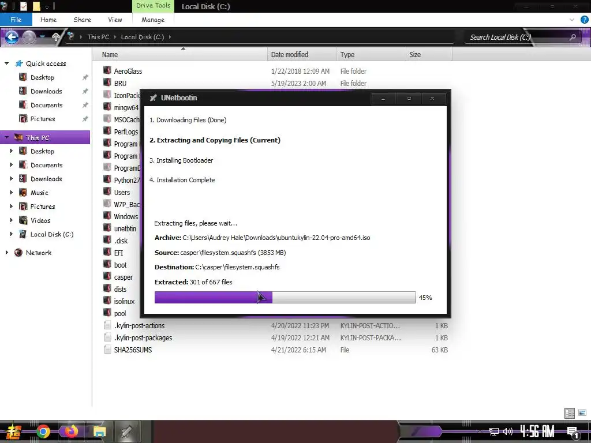Image resolution: width=591 pixels, height=443 pixels.
Task: Expand the ribbon with the chevron
Action: [572, 20]
